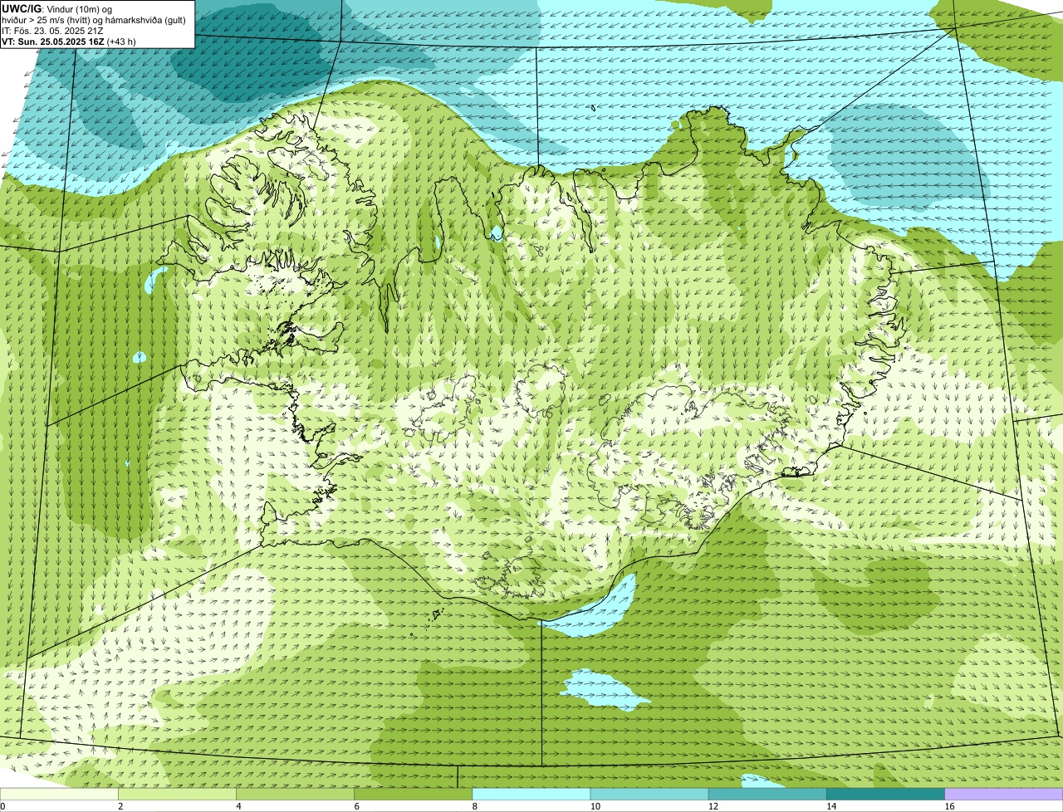Click the legend scale label "14"

tap(830, 806)
